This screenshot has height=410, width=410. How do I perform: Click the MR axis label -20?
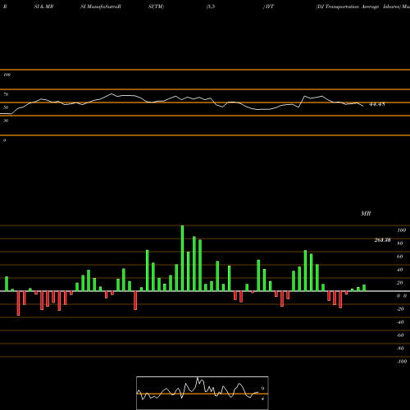400,309
